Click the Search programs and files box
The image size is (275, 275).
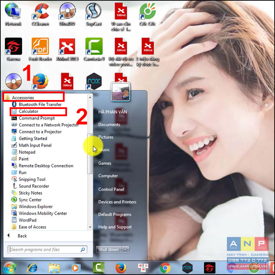click(47, 250)
